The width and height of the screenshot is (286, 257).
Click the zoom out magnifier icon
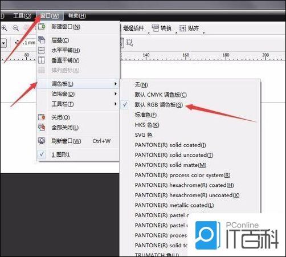point(15,28)
